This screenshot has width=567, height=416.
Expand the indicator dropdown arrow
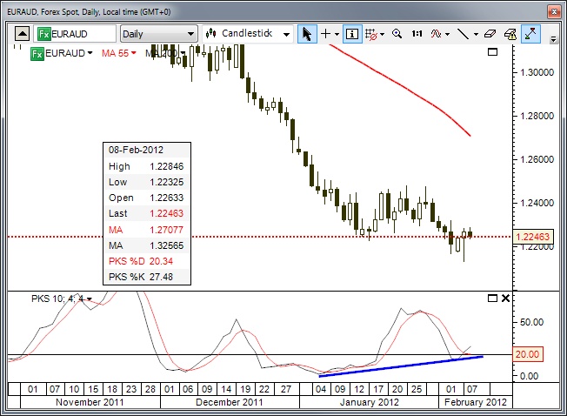coord(448,34)
